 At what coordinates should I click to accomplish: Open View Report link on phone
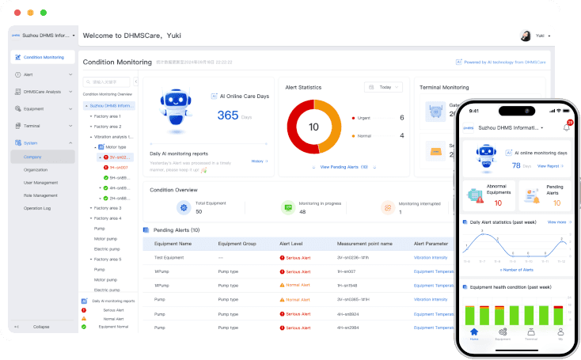(x=550, y=166)
